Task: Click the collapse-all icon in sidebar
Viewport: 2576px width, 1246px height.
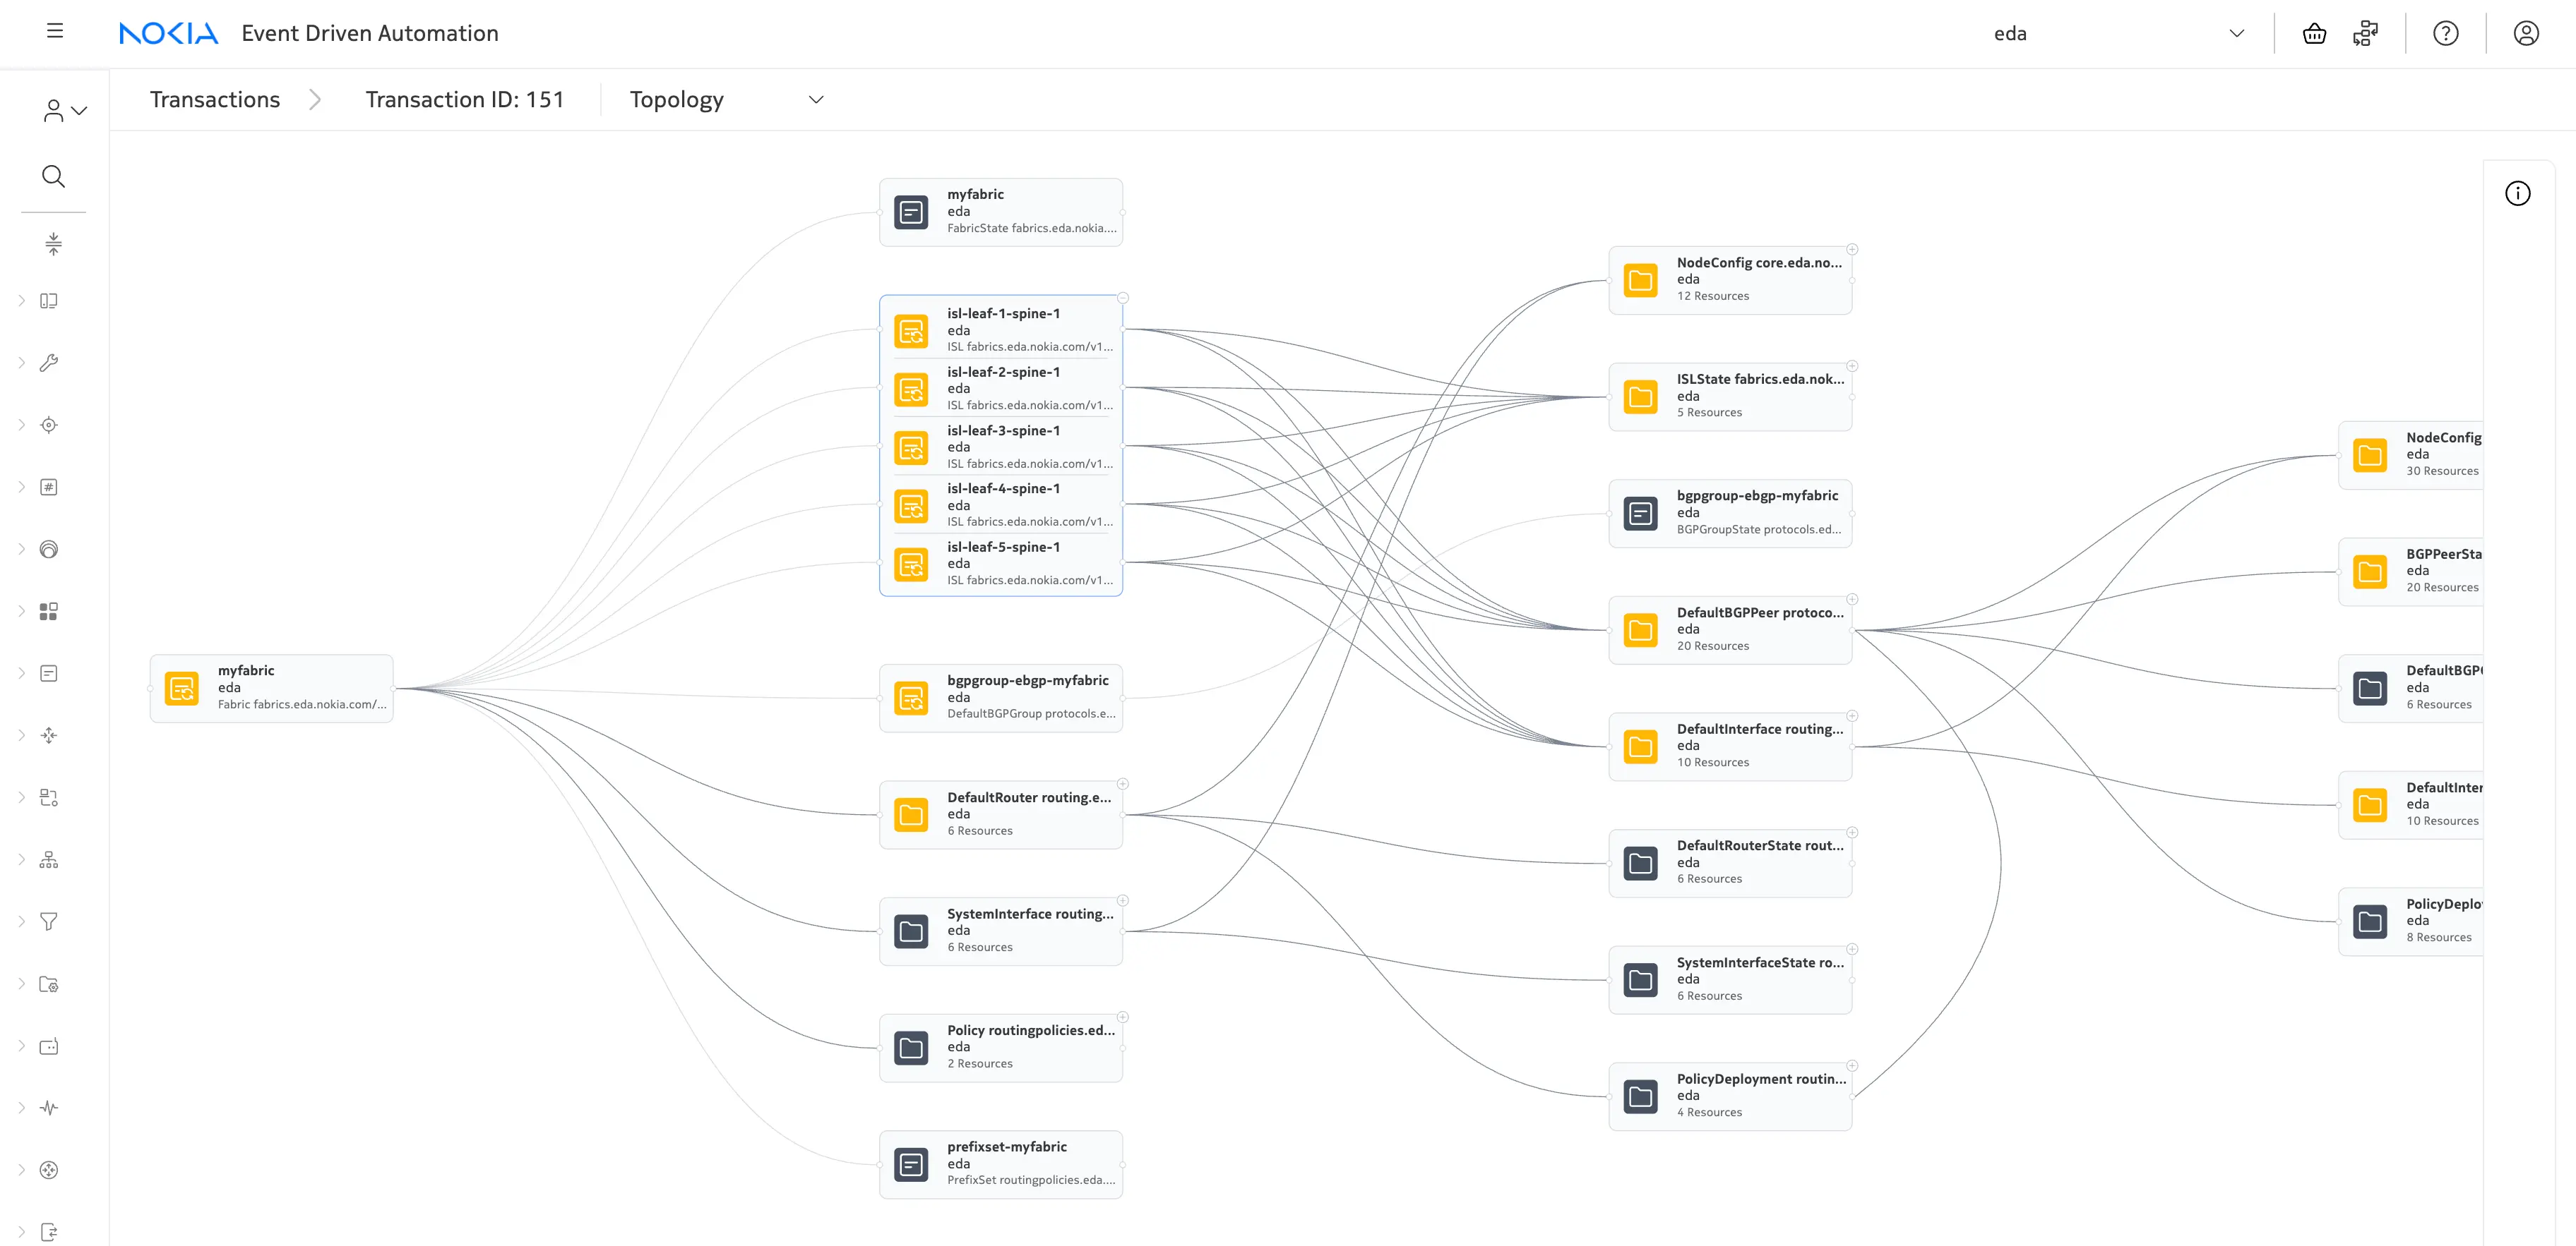Action: (53, 243)
